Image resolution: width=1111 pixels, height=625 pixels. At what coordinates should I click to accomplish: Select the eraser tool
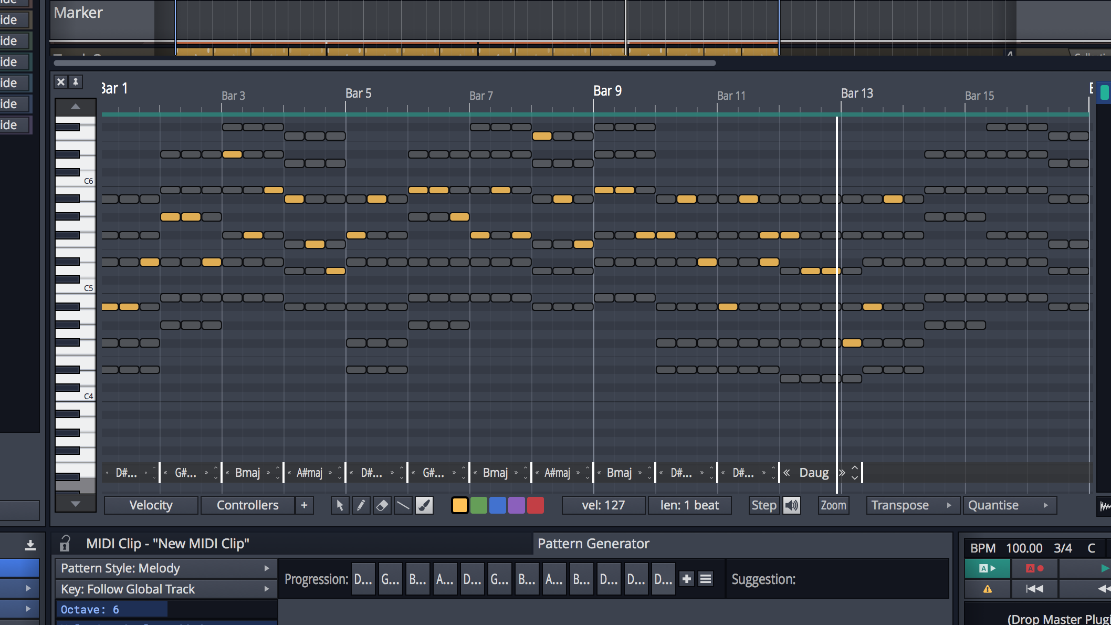pos(382,505)
